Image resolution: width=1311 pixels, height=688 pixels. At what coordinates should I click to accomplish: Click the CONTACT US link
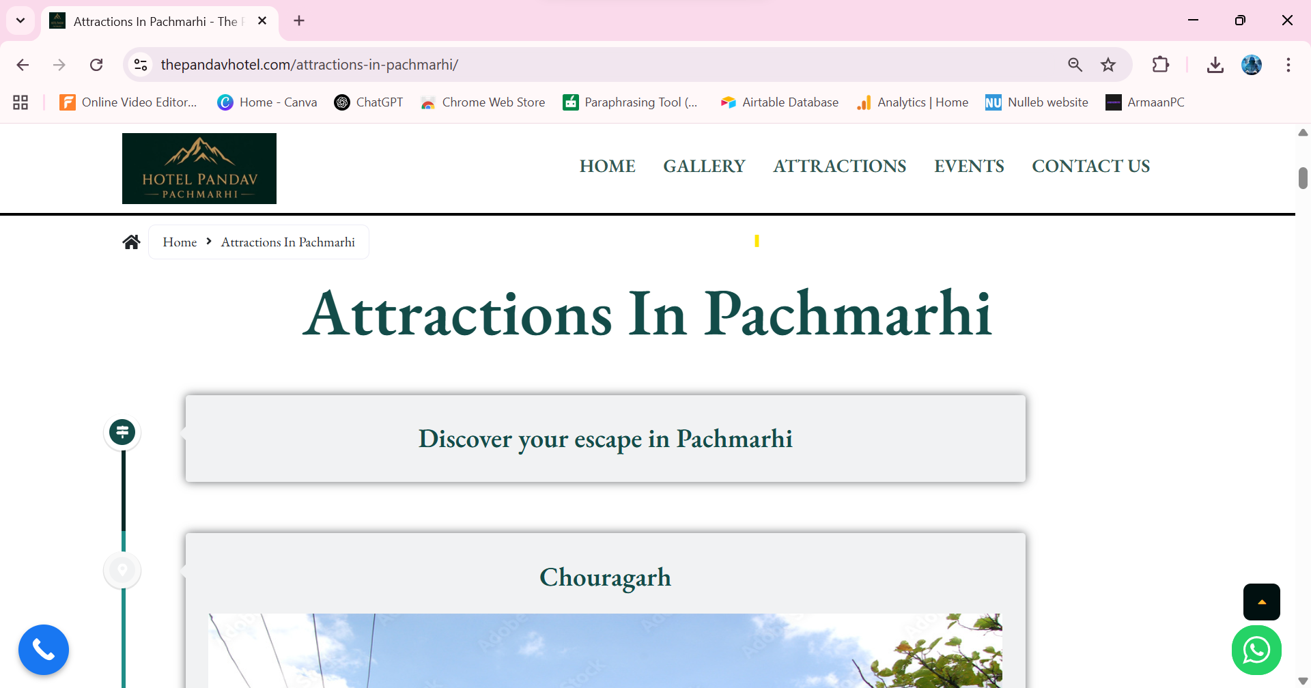[x=1090, y=167]
